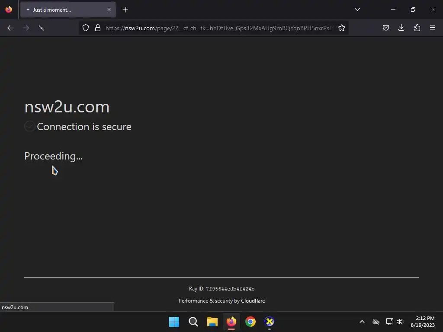Open a new tab with plus button
The width and height of the screenshot is (443, 332).
(x=125, y=10)
